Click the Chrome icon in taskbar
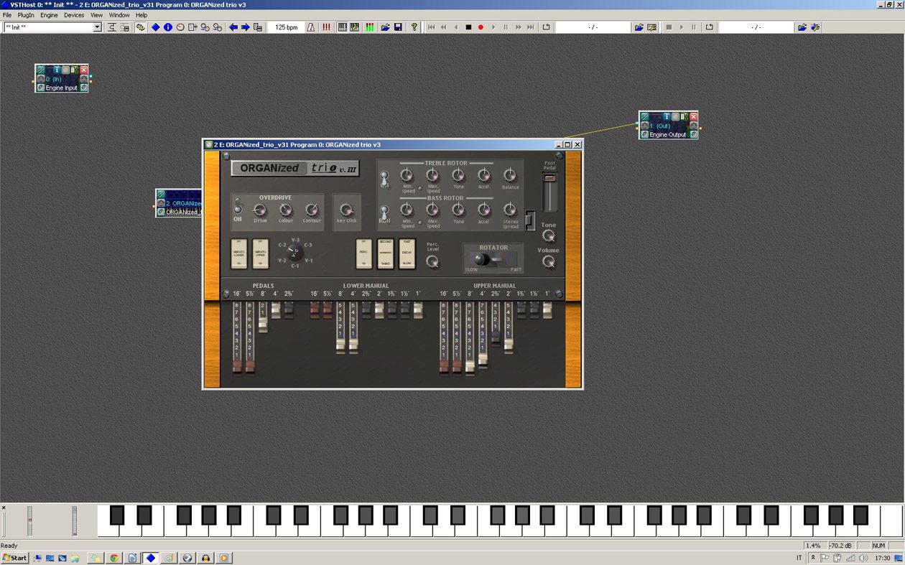The image size is (905, 565). 113,558
